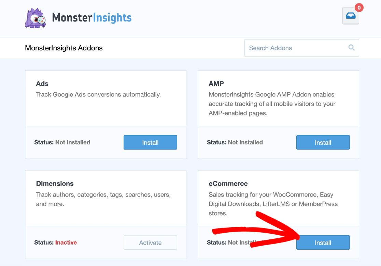381x266 pixels.
Task: Install the eCommerce addon
Action: pos(323,242)
